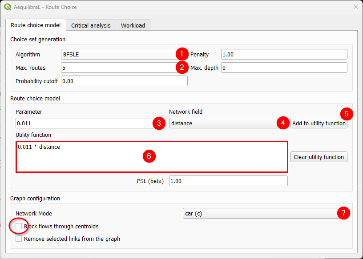Close the Route Choice dialog window

click(355, 7)
